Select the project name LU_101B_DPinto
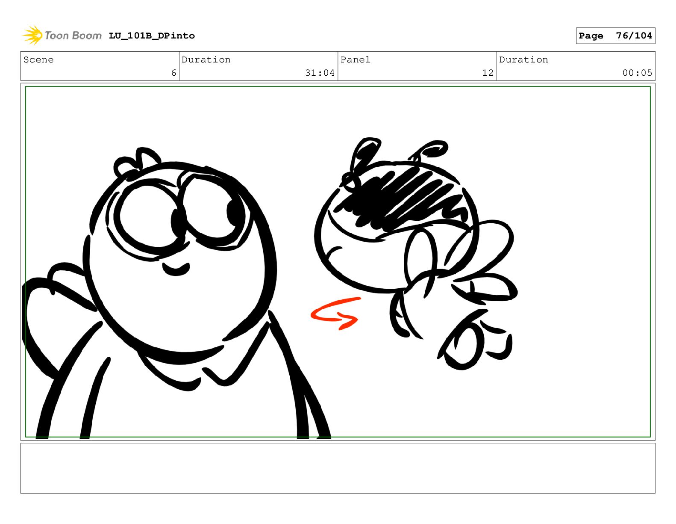Image resolution: width=676 pixels, height=524 pixels. pyautogui.click(x=152, y=36)
